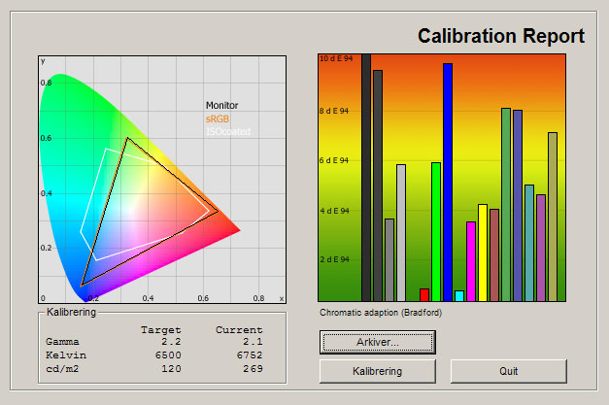The height and width of the screenshot is (405, 609).
Task: Select the olive bar at far right
Action: (553, 217)
